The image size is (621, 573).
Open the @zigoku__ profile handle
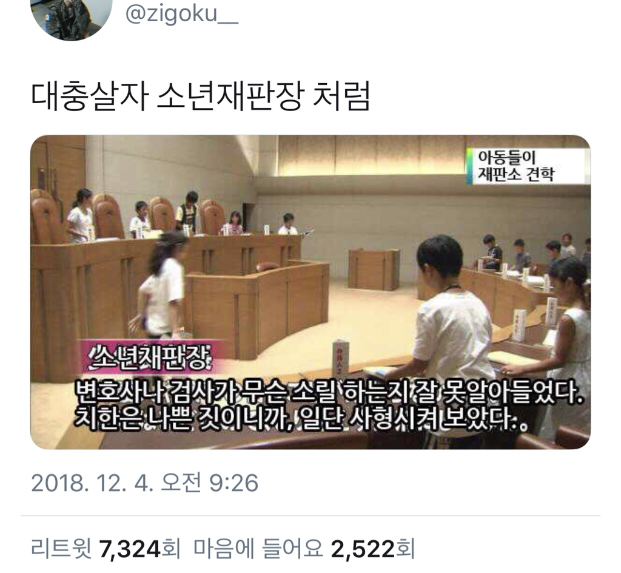(x=182, y=14)
